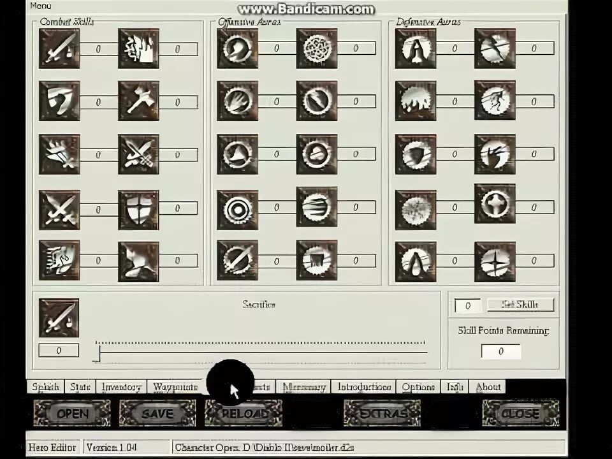Switch to the Stats tab
The image size is (612, 459).
[x=80, y=387]
